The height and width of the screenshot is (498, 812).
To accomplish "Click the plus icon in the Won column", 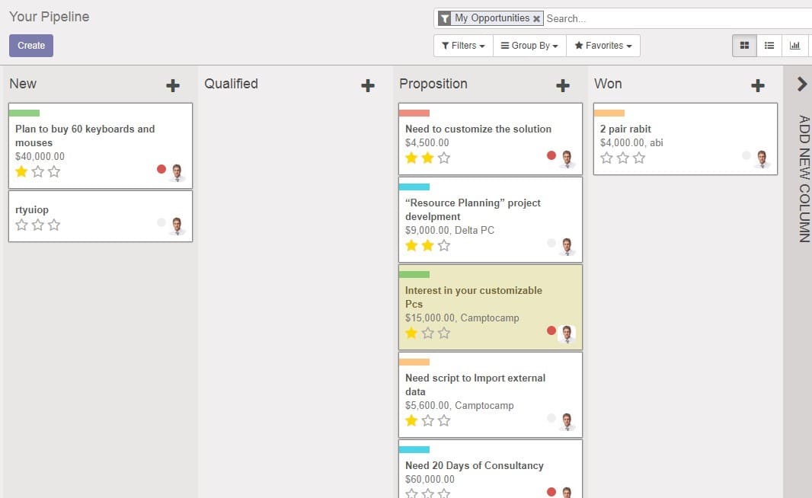I will pyautogui.click(x=758, y=85).
